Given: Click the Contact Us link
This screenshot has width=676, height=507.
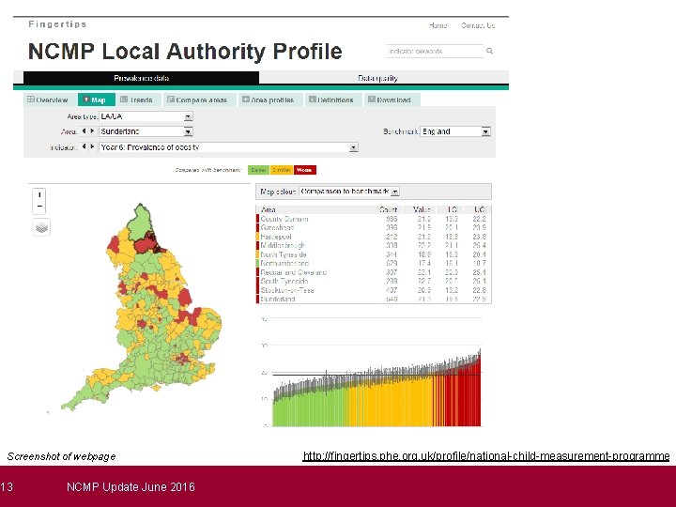Looking at the screenshot, I should [478, 25].
